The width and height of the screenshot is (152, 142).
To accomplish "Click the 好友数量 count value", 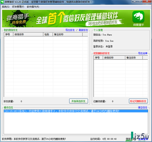I will pyautogui.click(x=21, y=101).
